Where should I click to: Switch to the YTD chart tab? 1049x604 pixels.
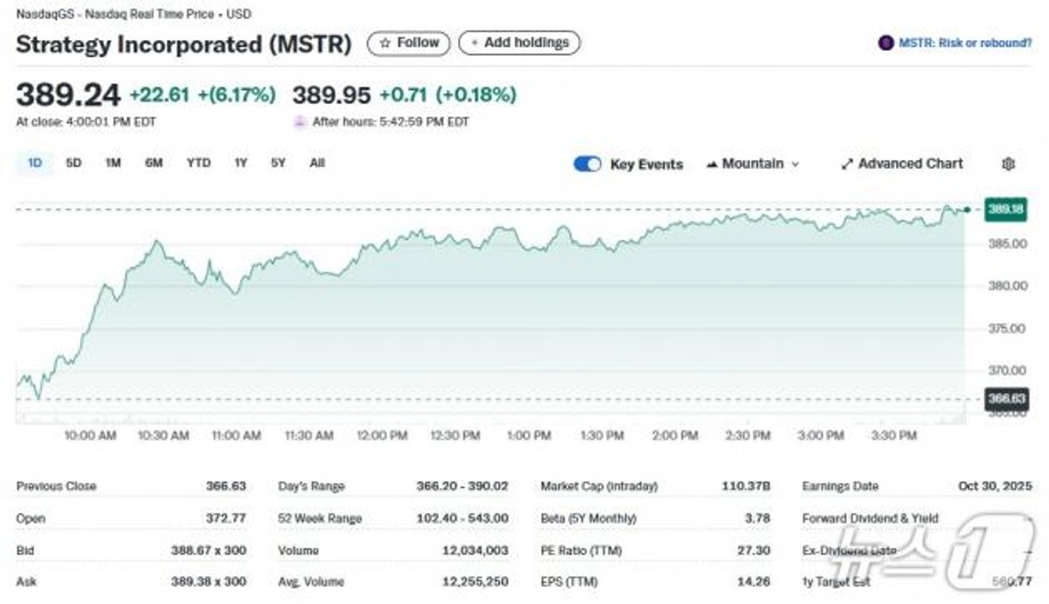[x=198, y=163]
